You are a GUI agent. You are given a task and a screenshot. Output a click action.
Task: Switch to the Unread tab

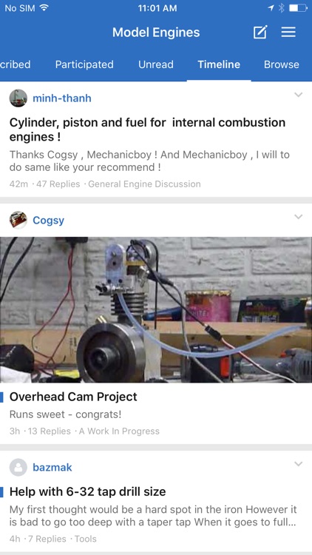tap(156, 64)
